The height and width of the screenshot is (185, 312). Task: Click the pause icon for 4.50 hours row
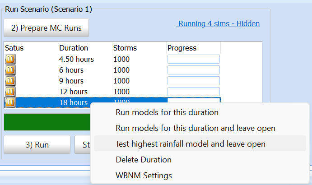10,59
